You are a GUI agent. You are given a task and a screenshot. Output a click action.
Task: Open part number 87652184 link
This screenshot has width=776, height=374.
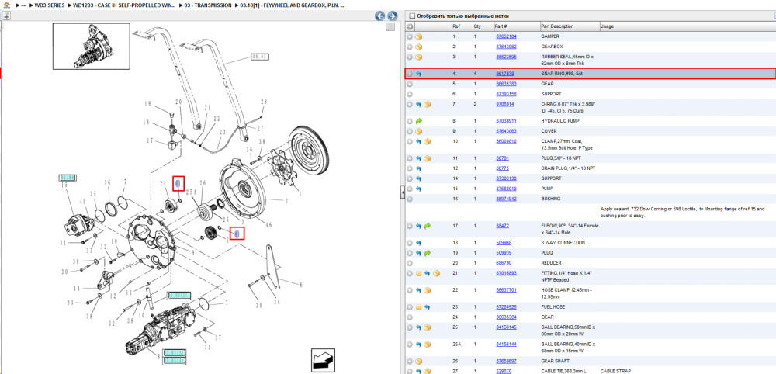click(x=506, y=36)
